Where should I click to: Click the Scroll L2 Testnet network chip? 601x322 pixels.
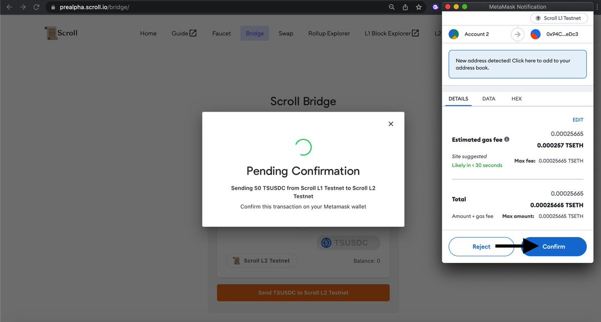point(262,261)
